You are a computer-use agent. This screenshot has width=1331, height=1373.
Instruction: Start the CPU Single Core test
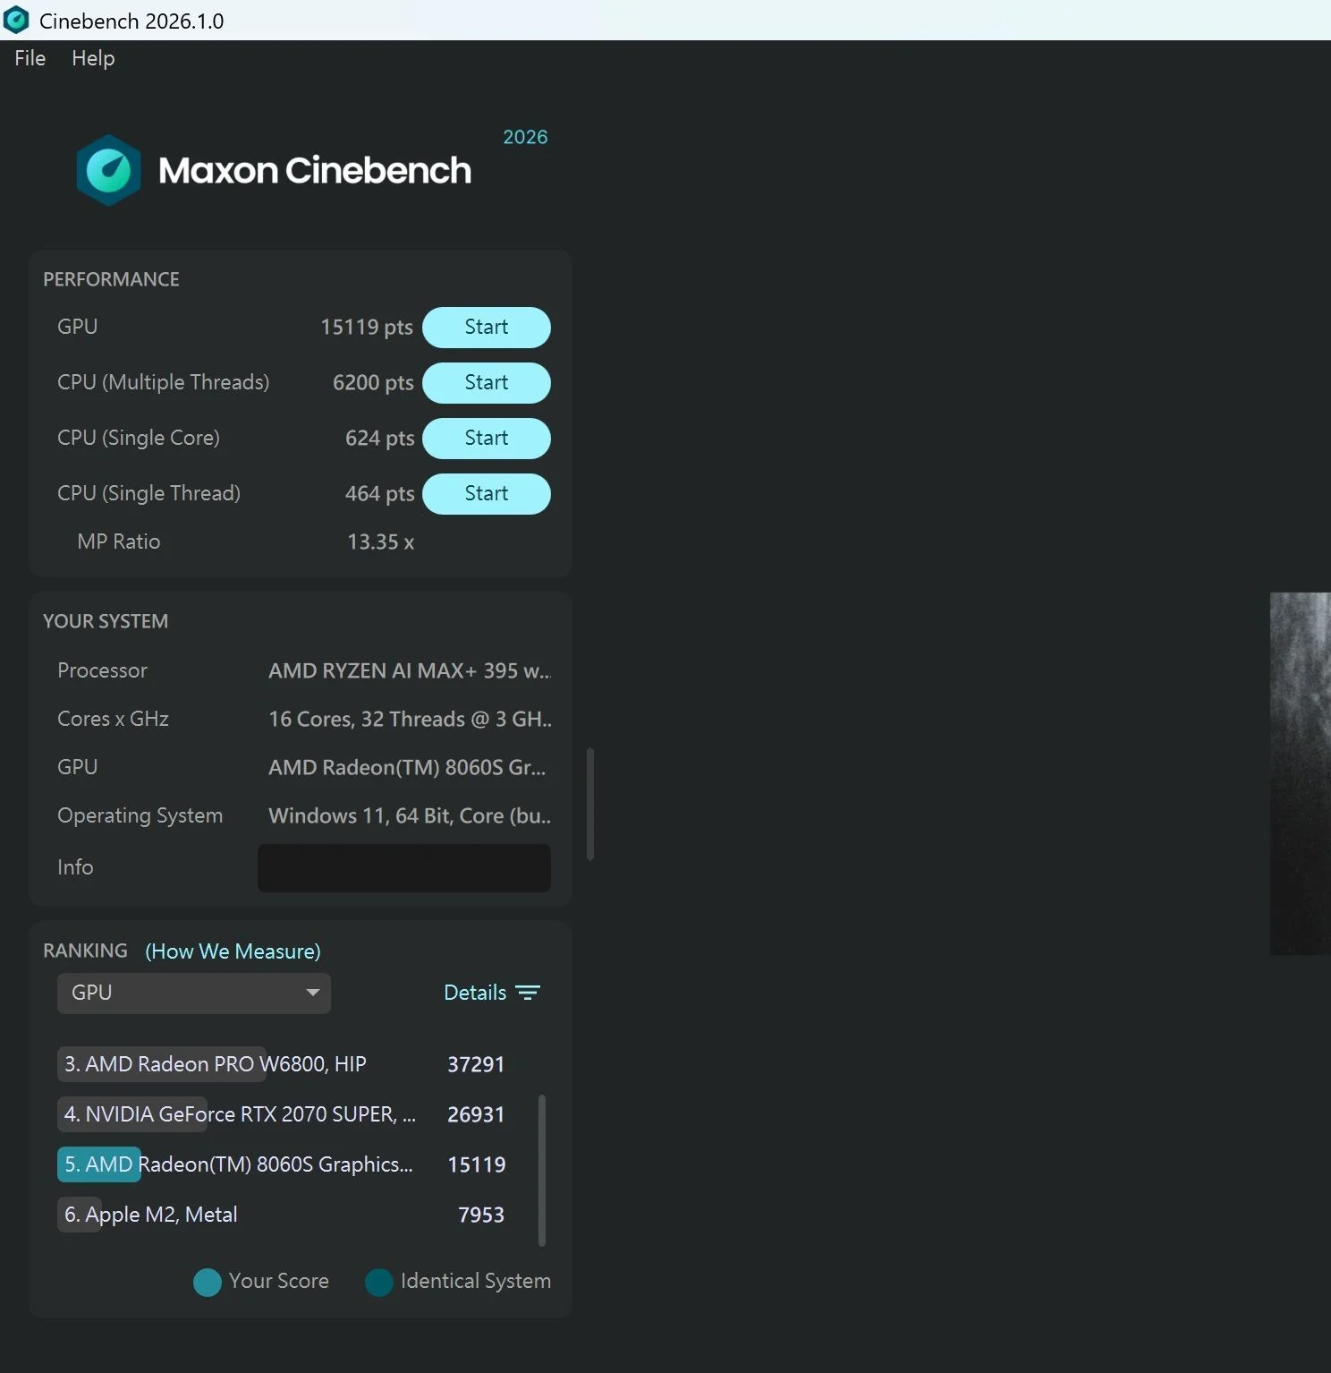(486, 439)
